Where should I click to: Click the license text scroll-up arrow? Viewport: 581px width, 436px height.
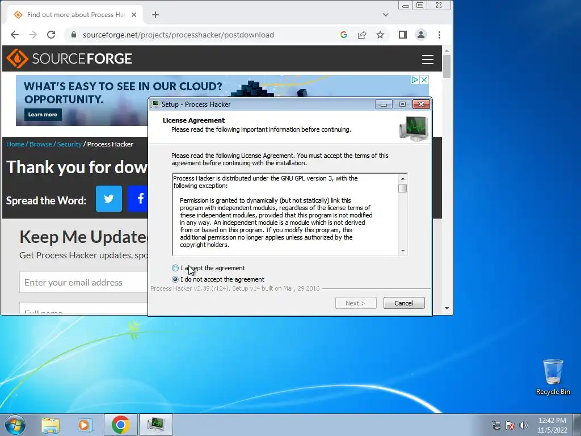tap(403, 179)
